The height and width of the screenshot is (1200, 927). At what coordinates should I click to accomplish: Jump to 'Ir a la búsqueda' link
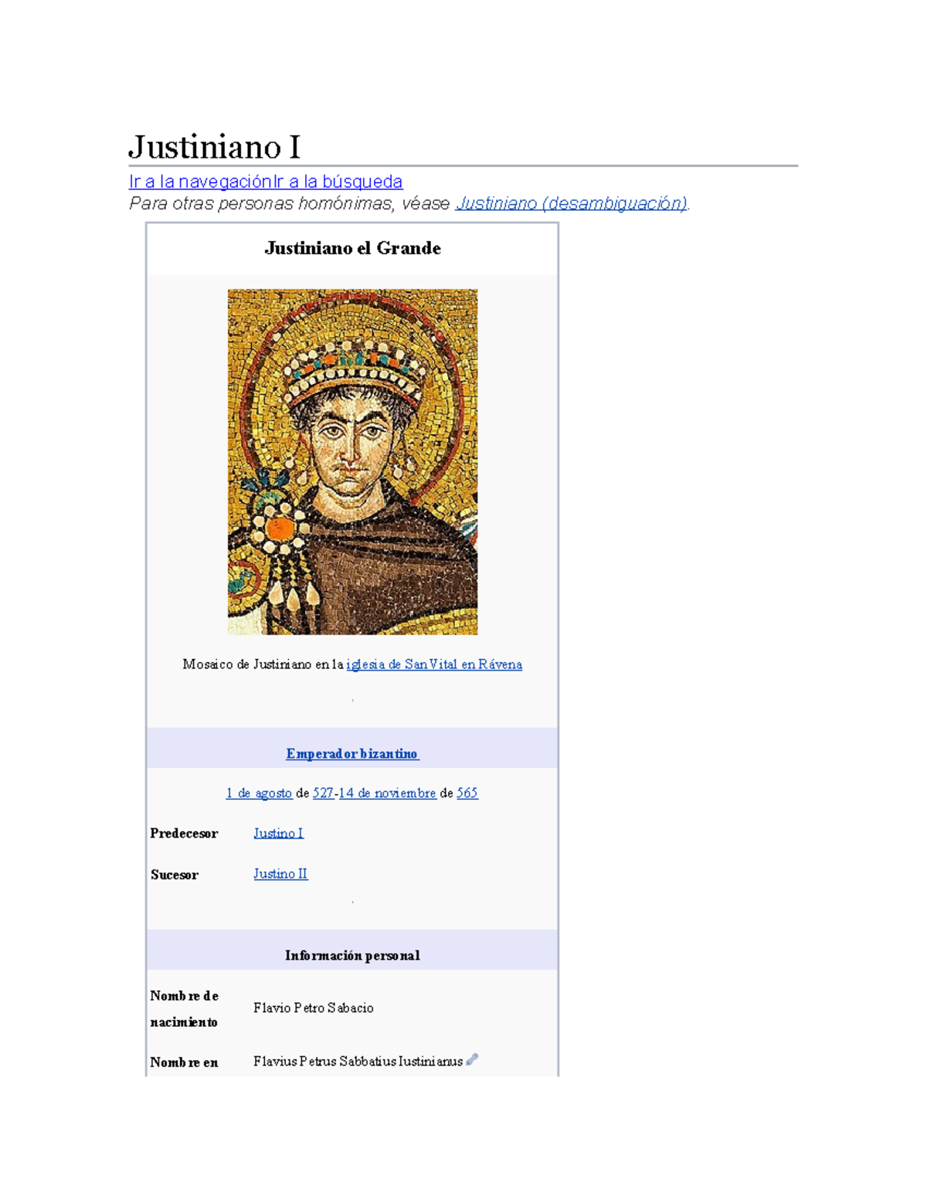tap(338, 182)
